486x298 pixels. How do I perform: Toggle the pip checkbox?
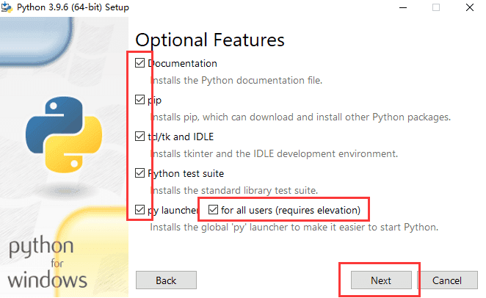(139, 100)
